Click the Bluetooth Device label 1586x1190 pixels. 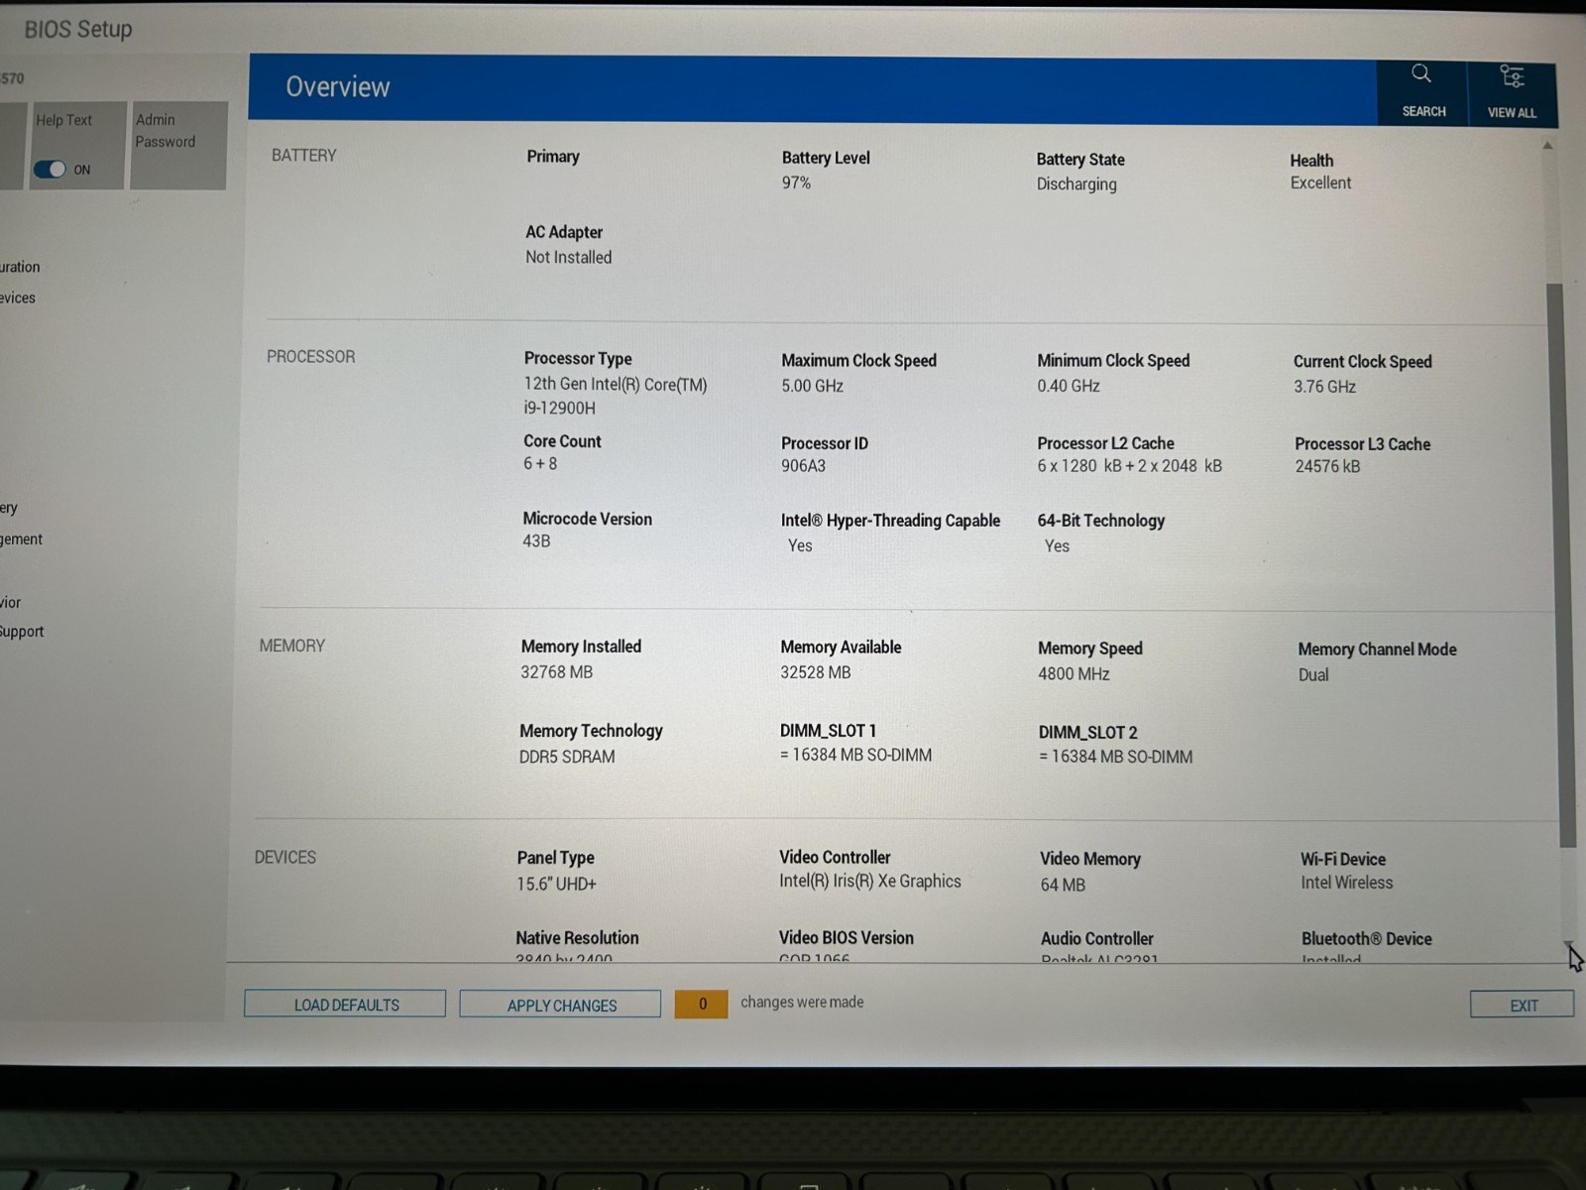pyautogui.click(x=1367, y=939)
